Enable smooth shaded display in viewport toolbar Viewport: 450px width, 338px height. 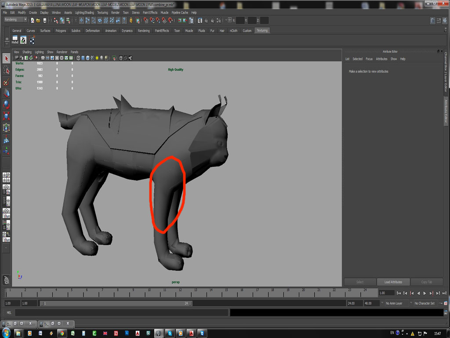point(83,58)
